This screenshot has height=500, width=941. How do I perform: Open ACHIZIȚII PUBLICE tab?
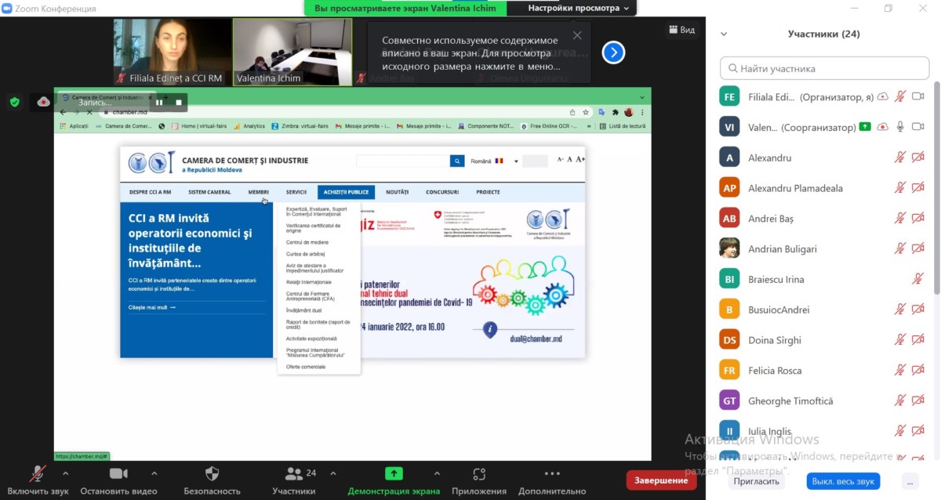(x=346, y=192)
